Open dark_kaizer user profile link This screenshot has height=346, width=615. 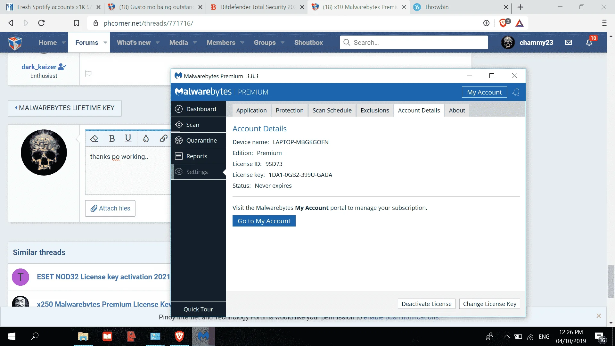click(39, 67)
